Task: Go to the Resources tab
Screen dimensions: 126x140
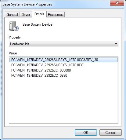Action: 56,15
